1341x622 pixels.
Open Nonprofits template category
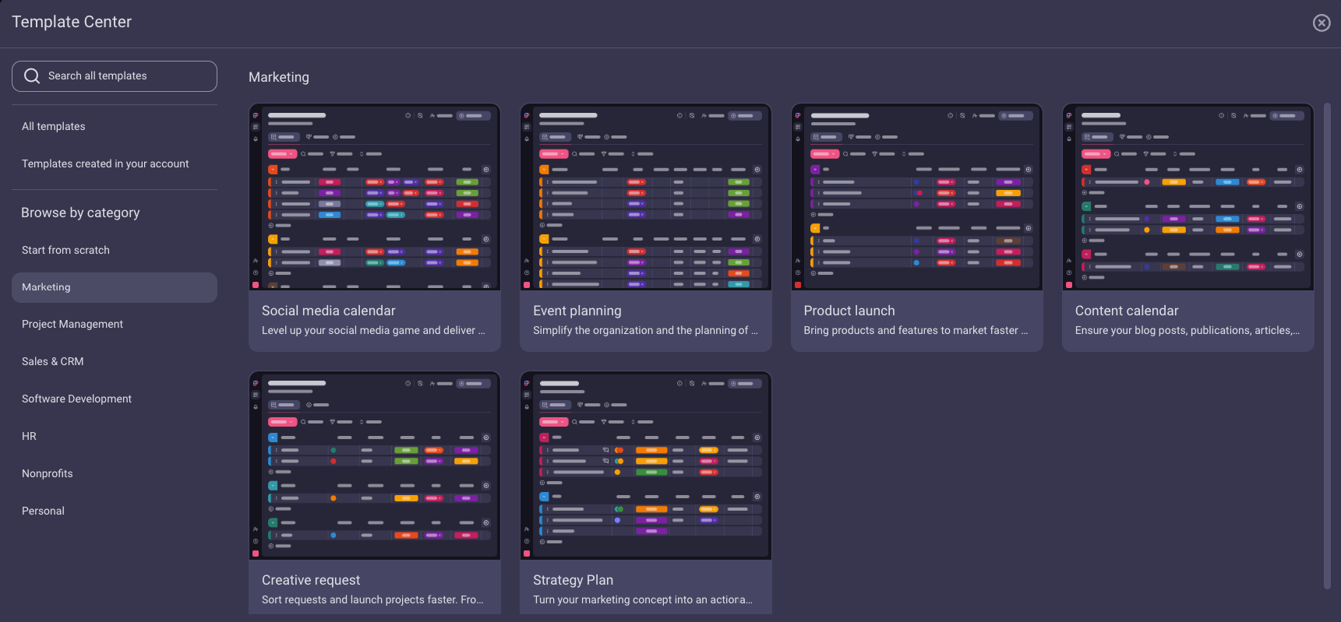(x=47, y=473)
